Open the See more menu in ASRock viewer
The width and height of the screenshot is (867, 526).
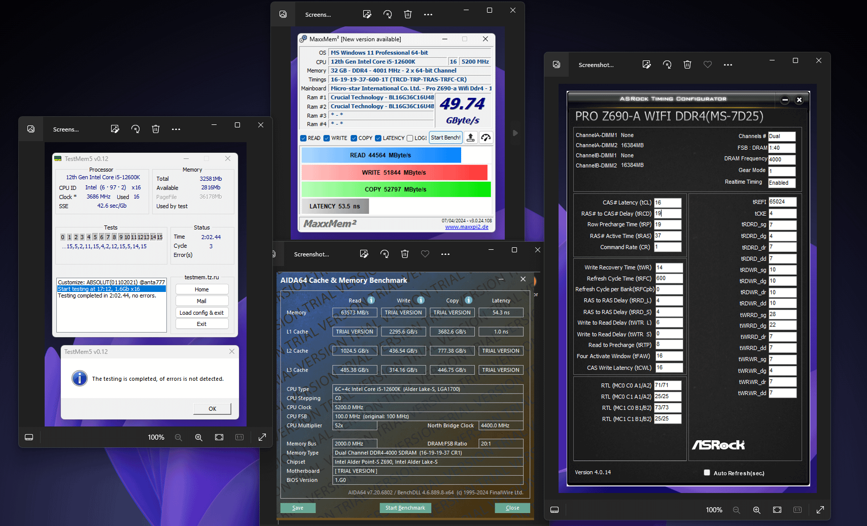click(728, 65)
